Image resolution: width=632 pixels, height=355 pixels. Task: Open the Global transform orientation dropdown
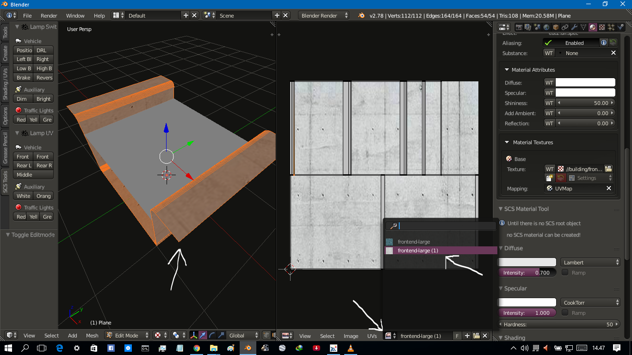(x=243, y=336)
